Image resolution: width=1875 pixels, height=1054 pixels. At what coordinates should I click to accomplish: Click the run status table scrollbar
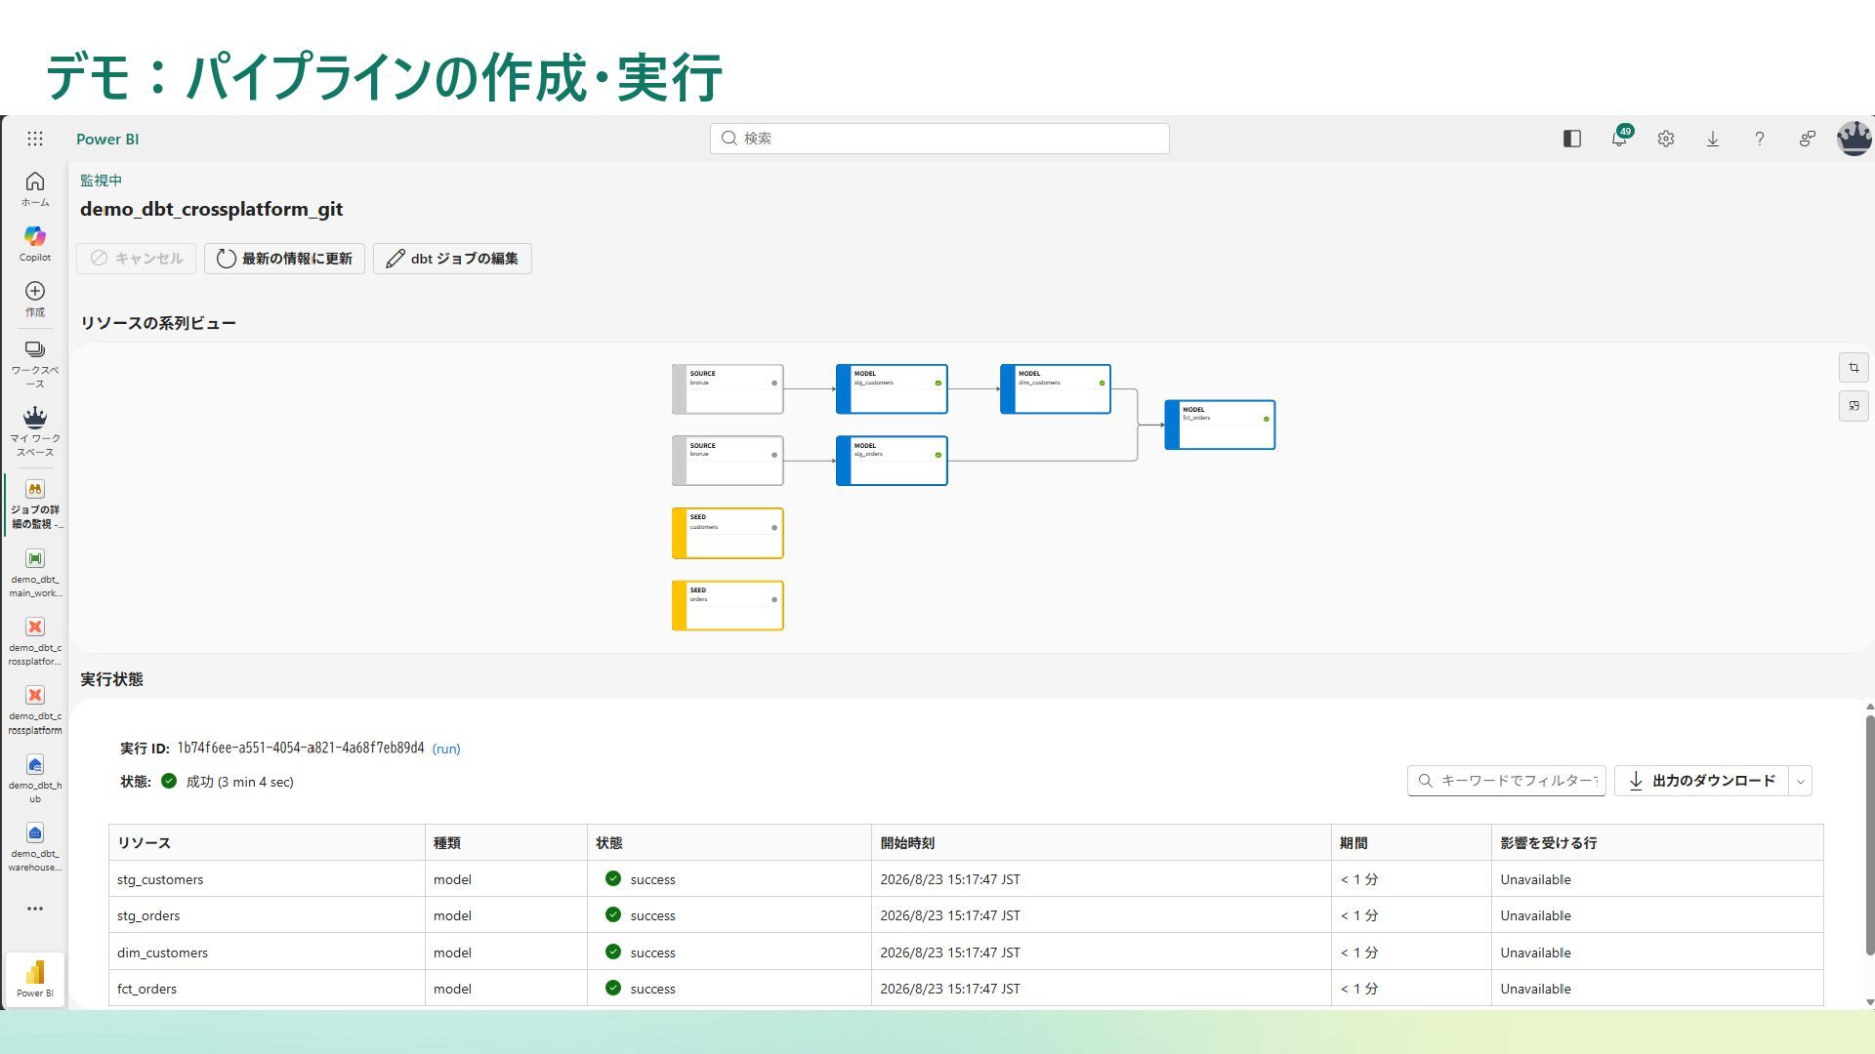(1869, 835)
